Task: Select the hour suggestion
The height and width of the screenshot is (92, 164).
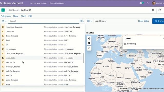Action: coord(42,40)
